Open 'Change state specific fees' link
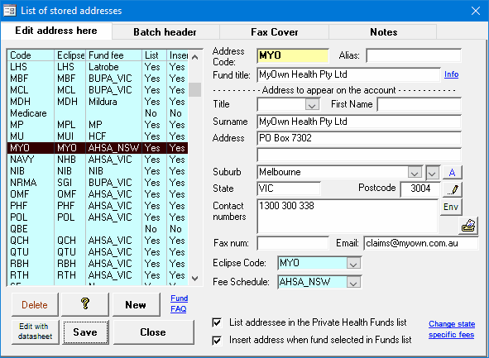Screen dimensions: 489x358 [x=452, y=329]
